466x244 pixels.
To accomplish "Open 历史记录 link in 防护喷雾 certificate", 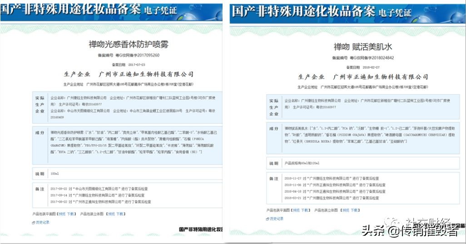I will point(43,222).
